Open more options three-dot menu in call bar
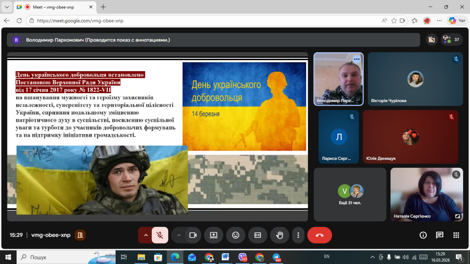This screenshot has width=470, height=264. point(299,235)
